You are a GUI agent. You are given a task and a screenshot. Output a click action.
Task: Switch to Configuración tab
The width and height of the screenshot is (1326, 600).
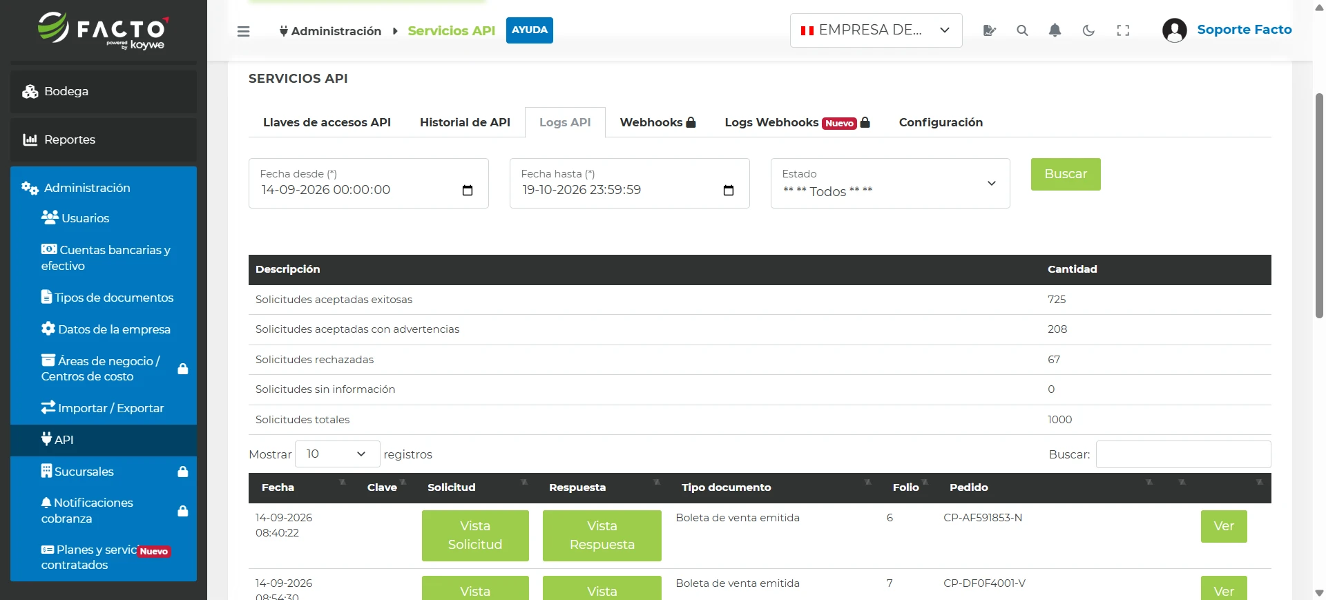click(x=941, y=122)
